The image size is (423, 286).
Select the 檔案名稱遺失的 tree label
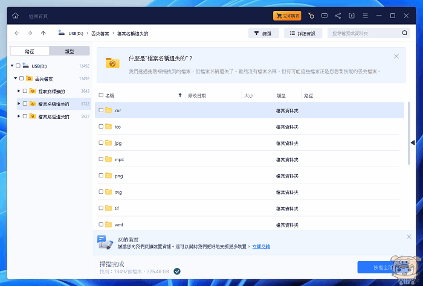[x=54, y=104]
